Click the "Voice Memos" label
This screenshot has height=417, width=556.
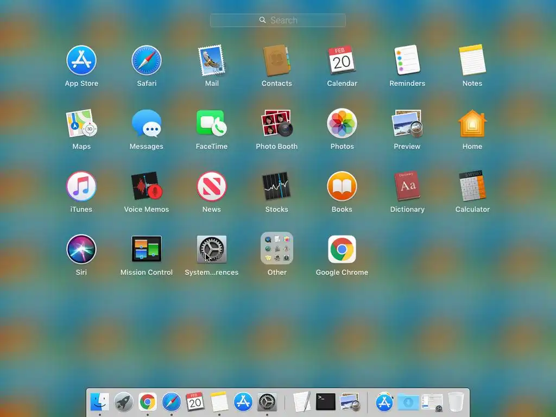point(147,209)
